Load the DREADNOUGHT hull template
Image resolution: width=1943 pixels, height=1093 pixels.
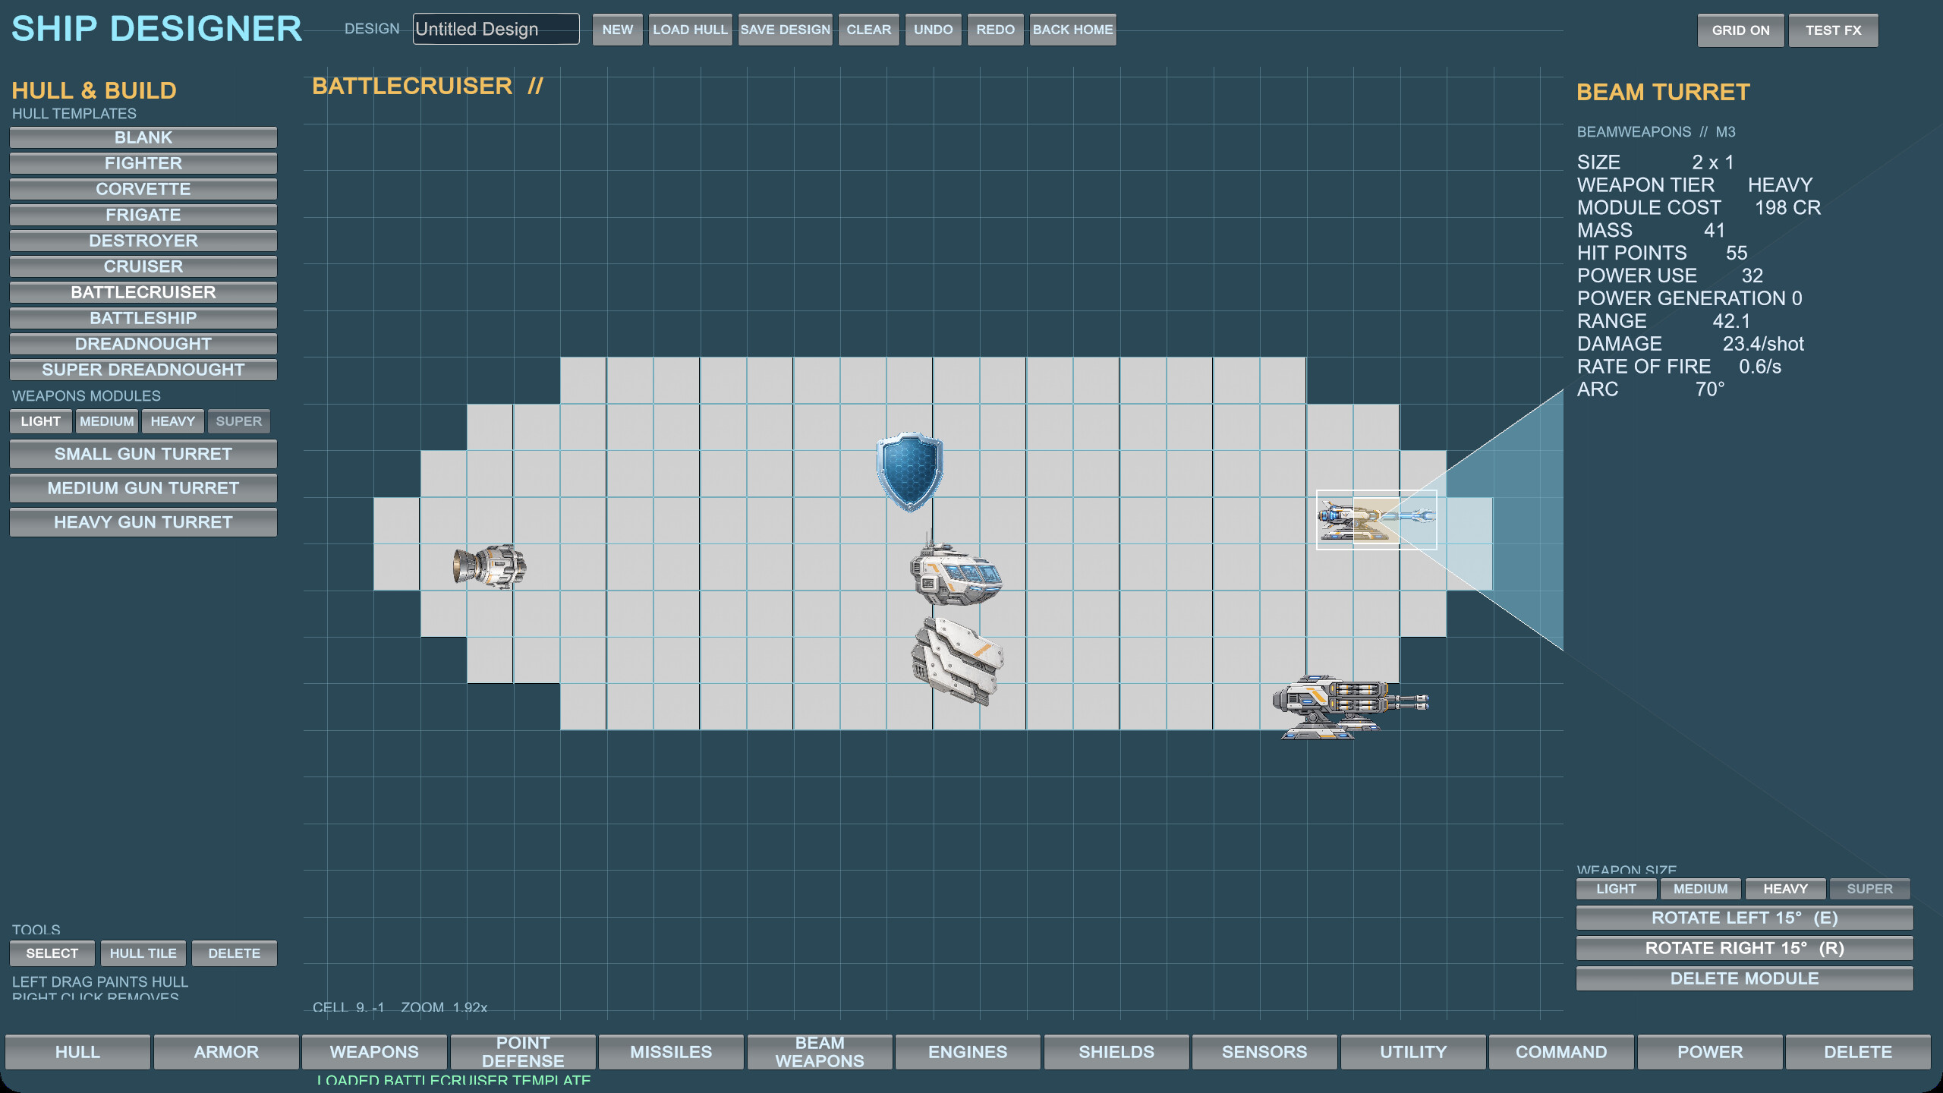(143, 344)
